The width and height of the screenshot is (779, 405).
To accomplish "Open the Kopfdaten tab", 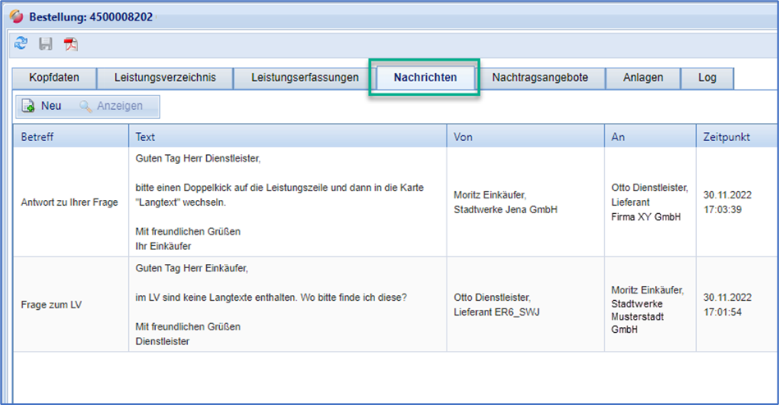I will [54, 78].
